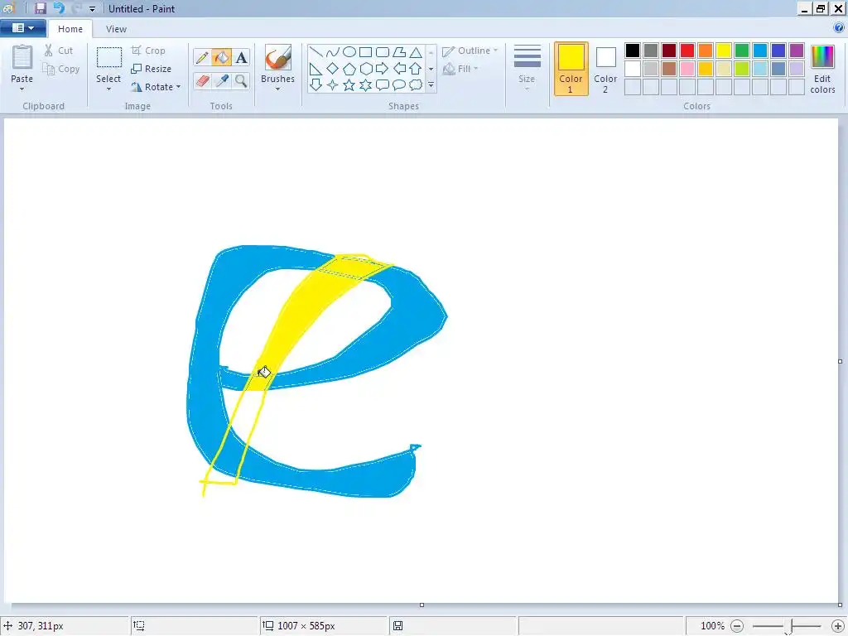The height and width of the screenshot is (636, 848).
Task: Choose the Curve shape
Action: pyautogui.click(x=333, y=52)
